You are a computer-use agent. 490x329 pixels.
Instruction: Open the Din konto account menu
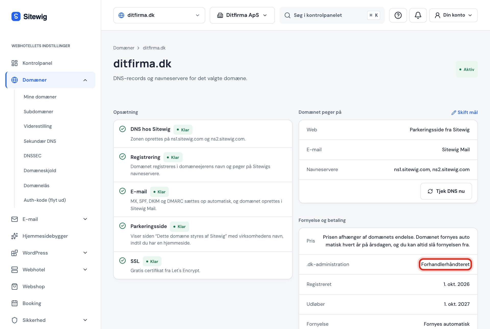click(x=453, y=15)
